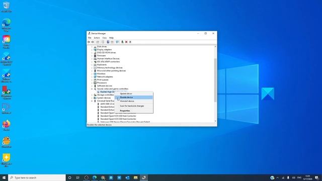Open the Firefox desktop shortcut
The width and height of the screenshot is (322, 181).
point(7,125)
